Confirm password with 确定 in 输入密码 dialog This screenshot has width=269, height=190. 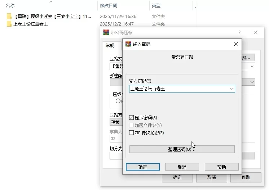click(143, 167)
